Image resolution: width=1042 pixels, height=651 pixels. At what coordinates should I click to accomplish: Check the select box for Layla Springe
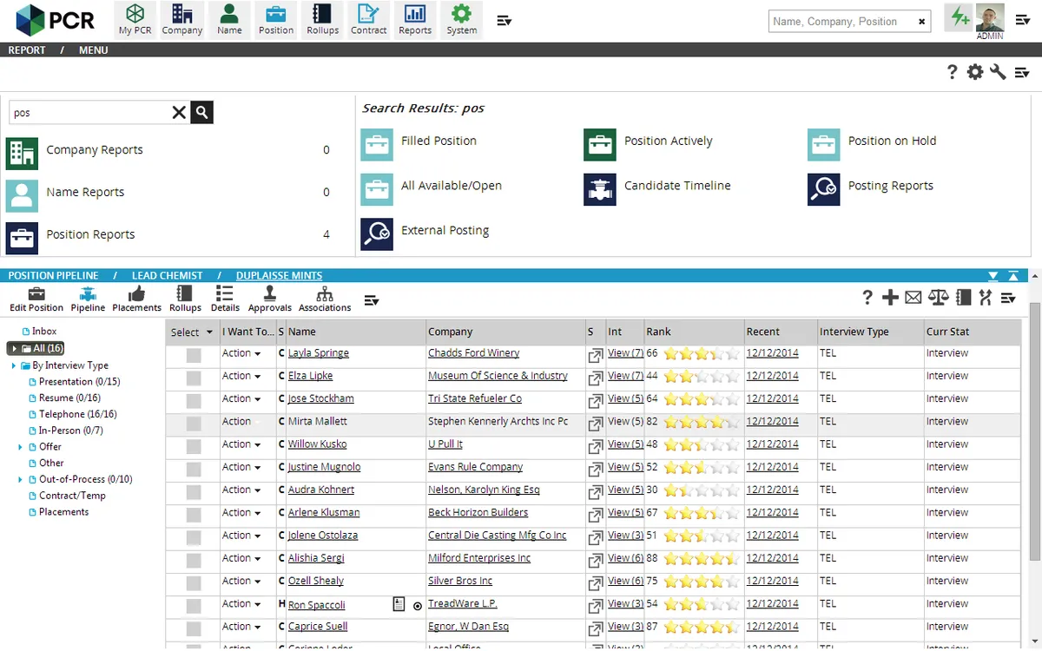coord(194,354)
